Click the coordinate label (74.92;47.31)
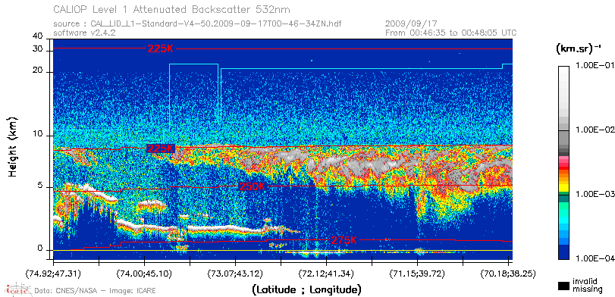The image size is (615, 297). 53,273
